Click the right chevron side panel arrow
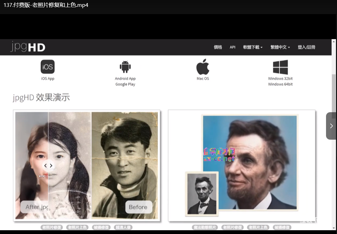 [x=331, y=126]
